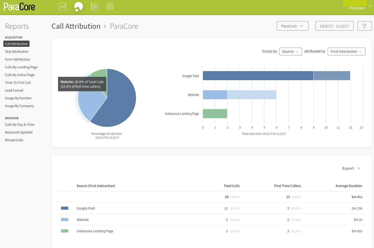Screen dimensions: 374x248
Task: Click the green Unbounce pie slice
Action: (x=101, y=73)
